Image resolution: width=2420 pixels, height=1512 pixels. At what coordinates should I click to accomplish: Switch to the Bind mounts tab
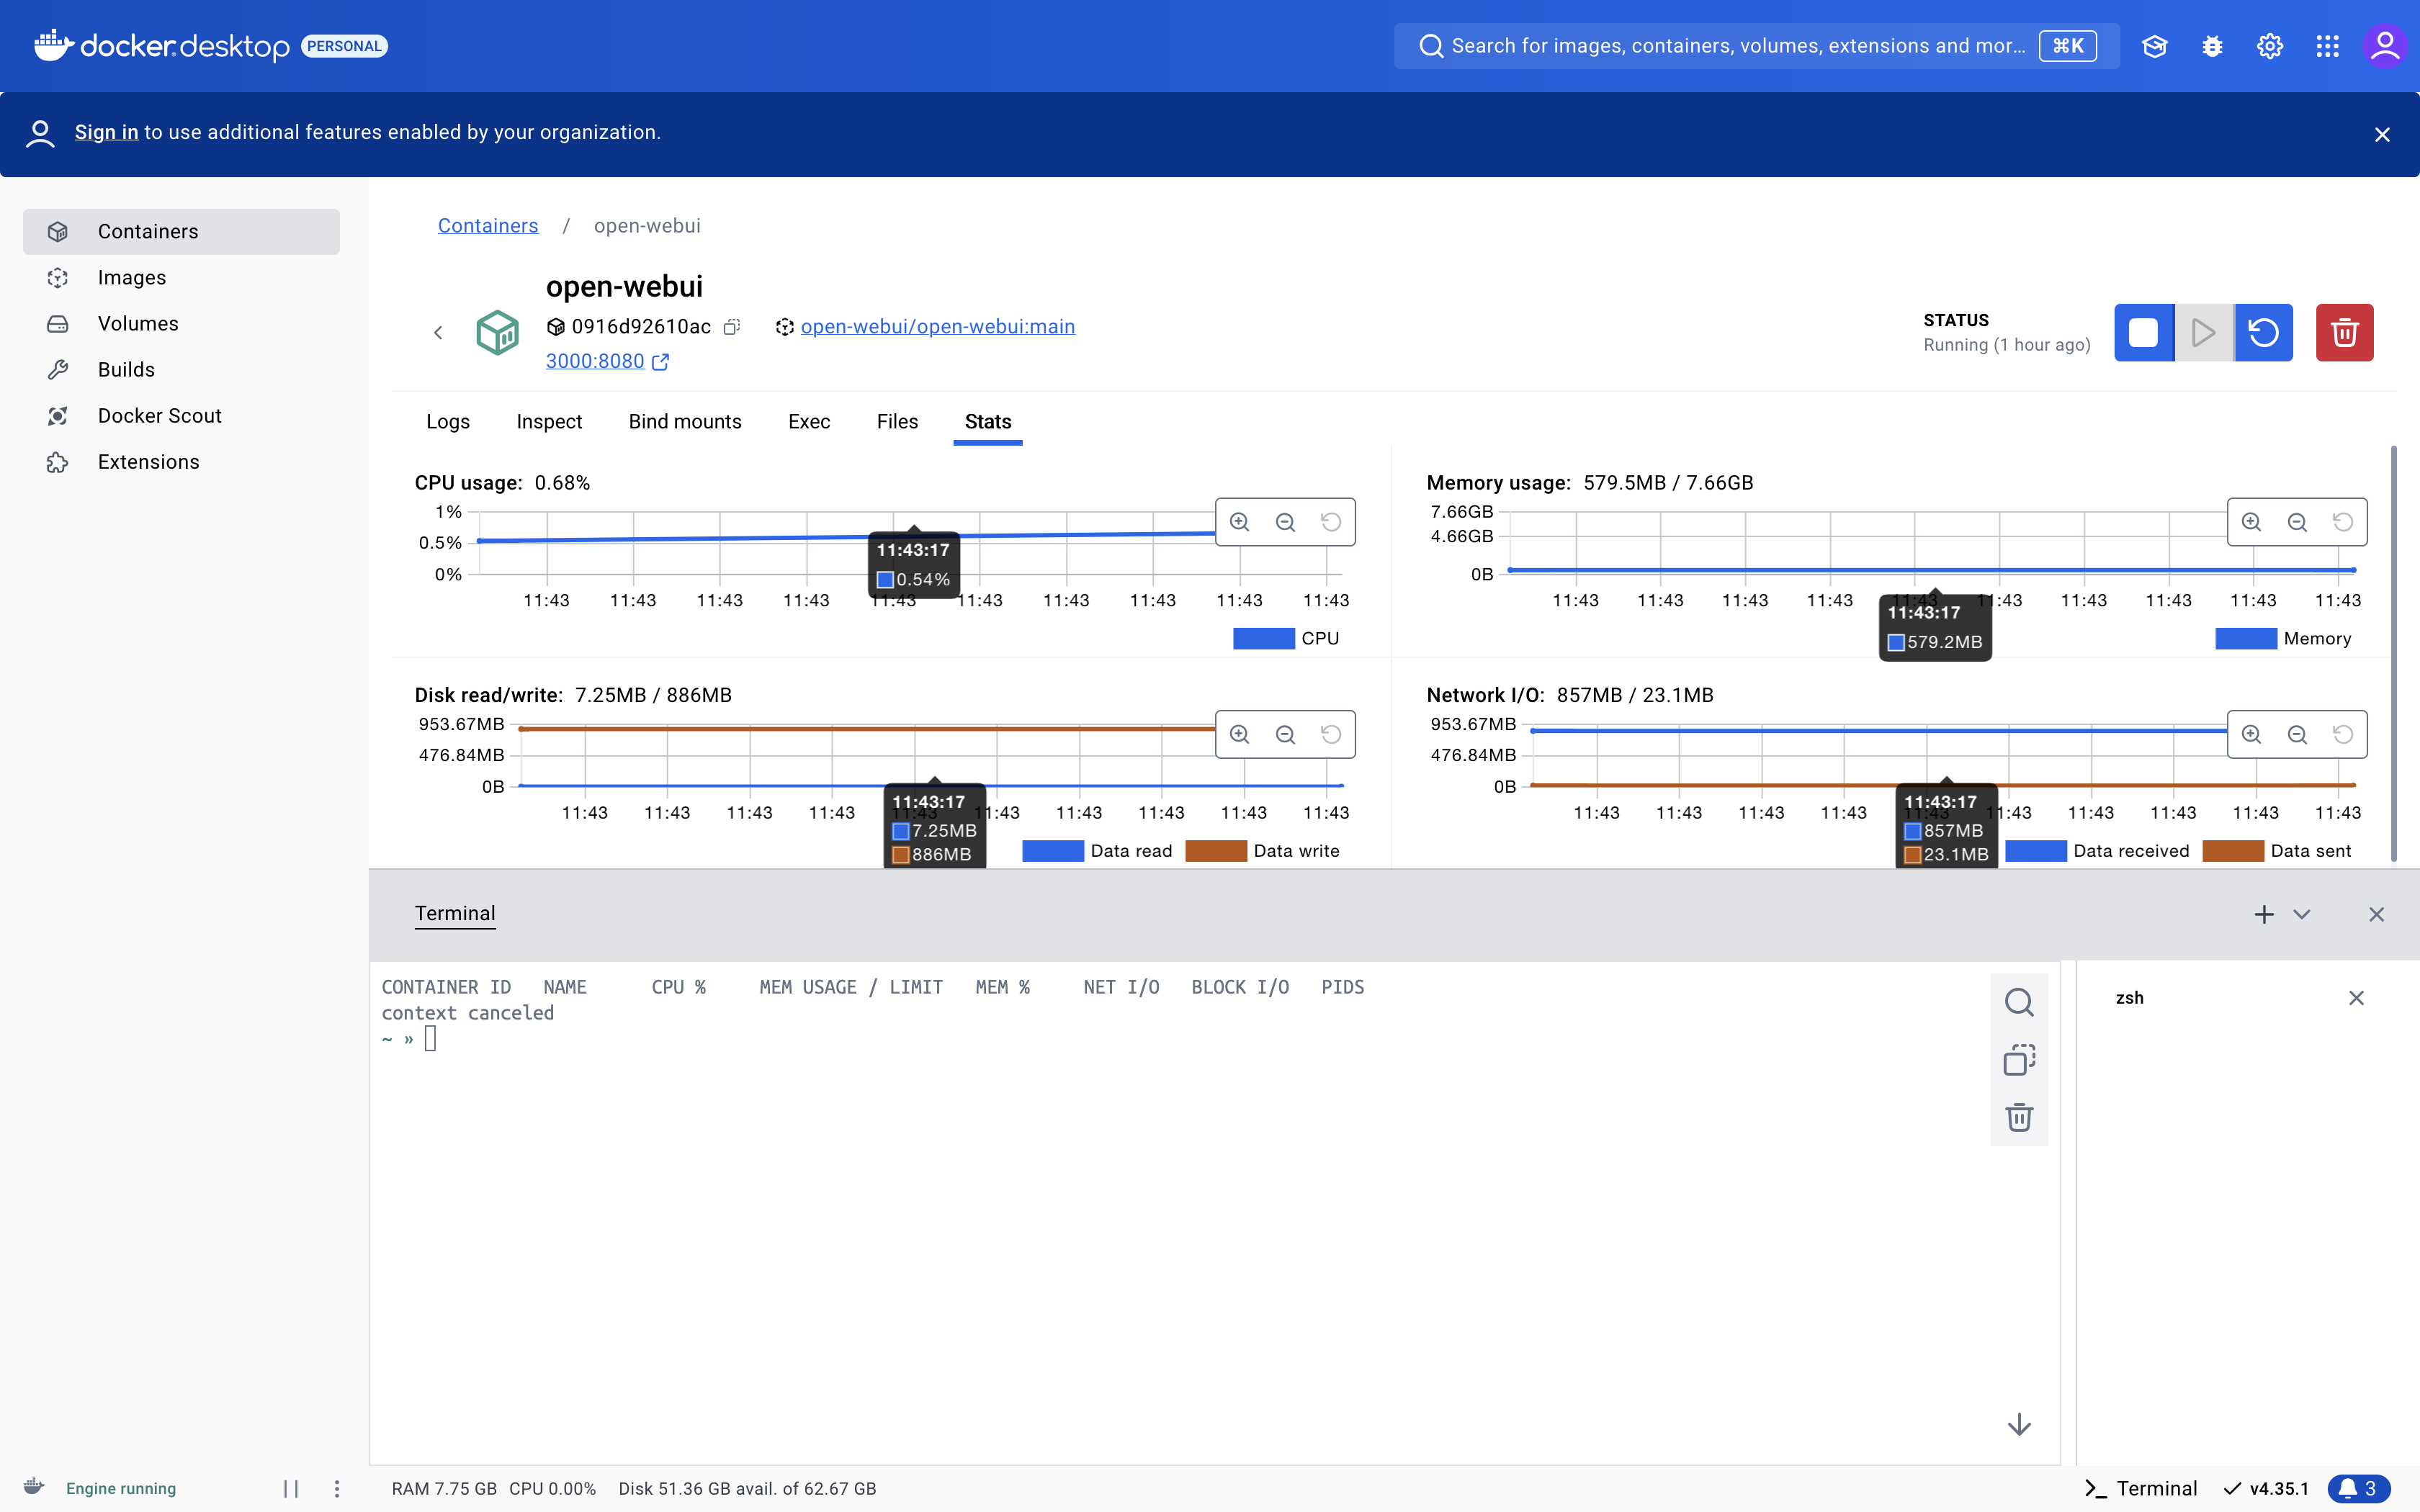[x=685, y=422]
